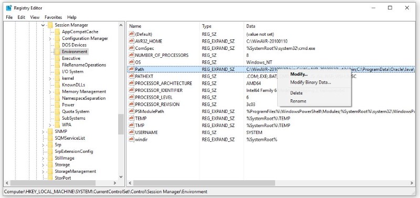Select the I/O System key
The width and height of the screenshot is (420, 198).
[x=72, y=71]
